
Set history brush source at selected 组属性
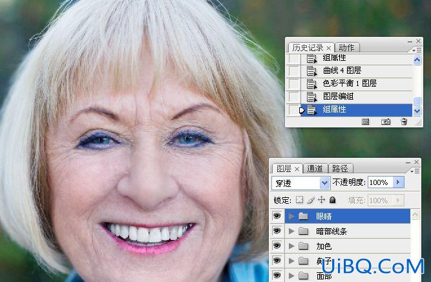click(x=294, y=110)
